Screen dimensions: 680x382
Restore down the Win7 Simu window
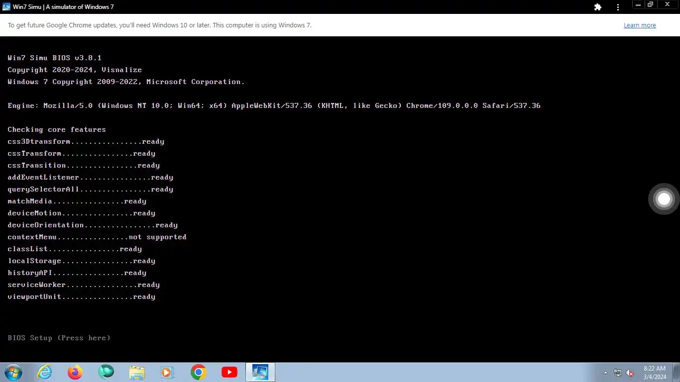(650, 5)
